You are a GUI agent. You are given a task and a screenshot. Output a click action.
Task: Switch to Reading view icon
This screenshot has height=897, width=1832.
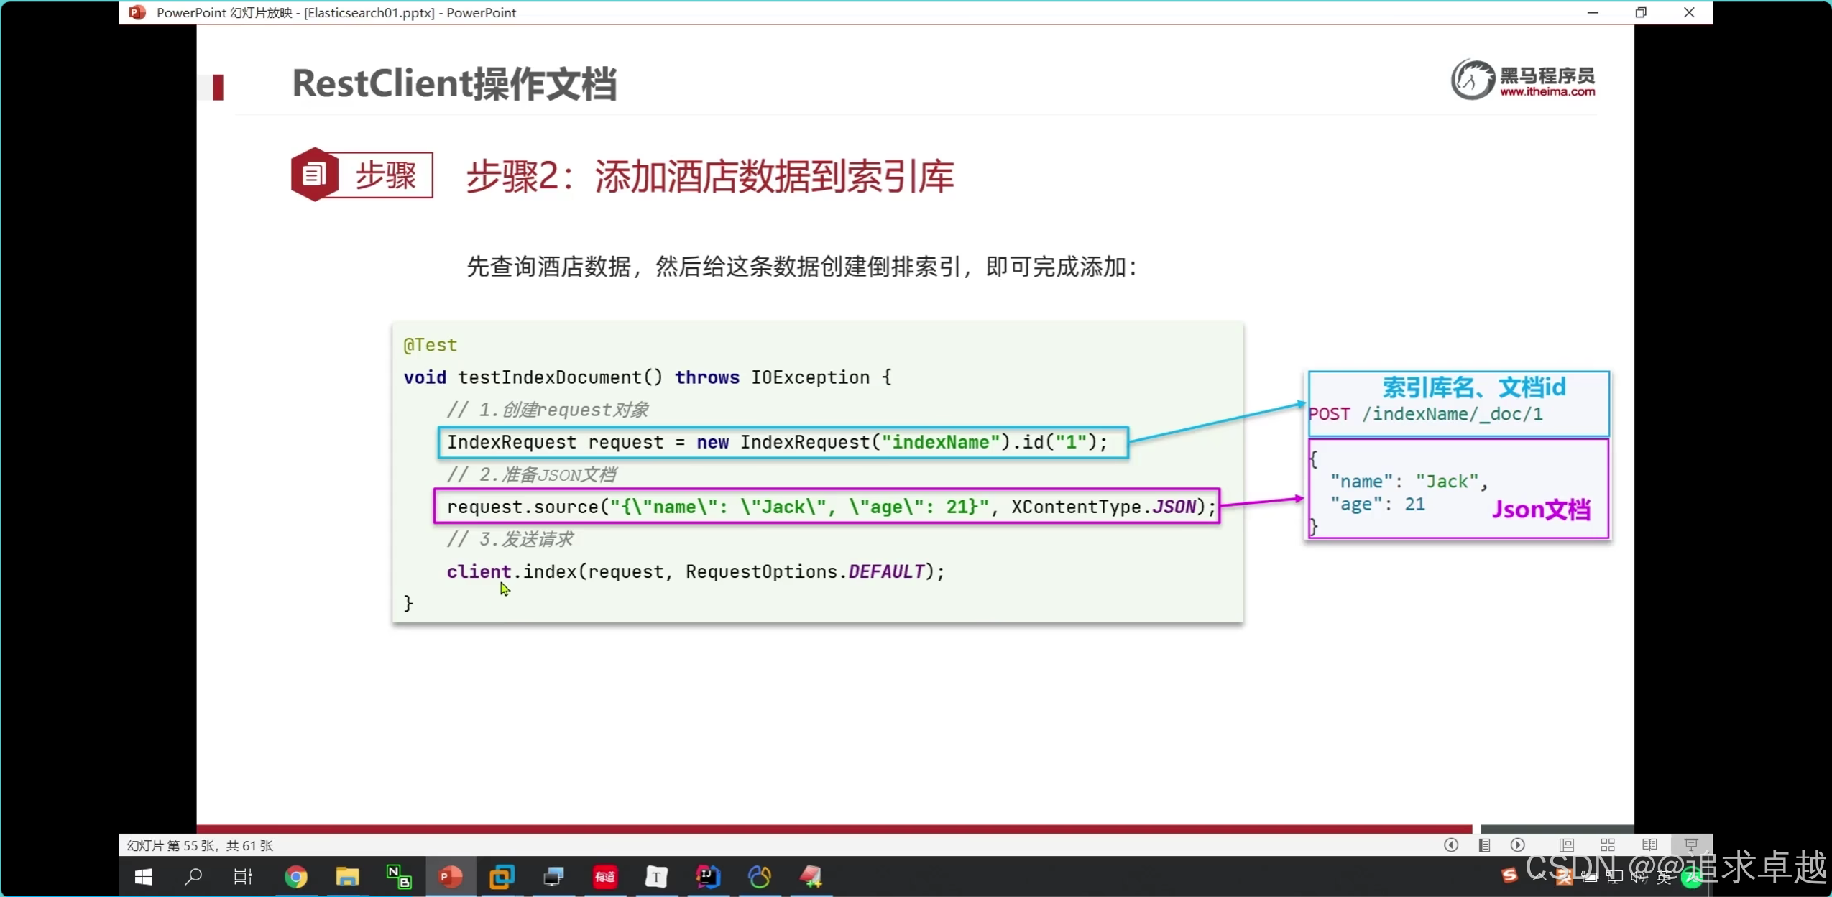[1649, 845]
